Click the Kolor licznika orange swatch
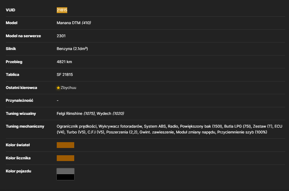This screenshot has height=191, width=289. point(65,158)
